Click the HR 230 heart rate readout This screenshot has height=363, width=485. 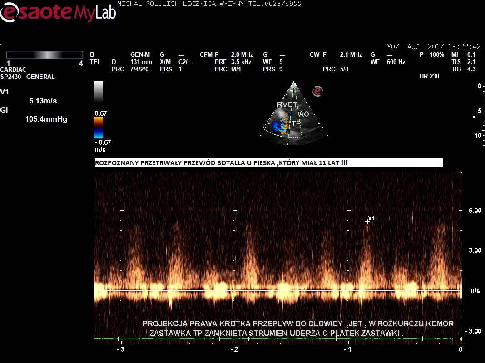pos(429,77)
